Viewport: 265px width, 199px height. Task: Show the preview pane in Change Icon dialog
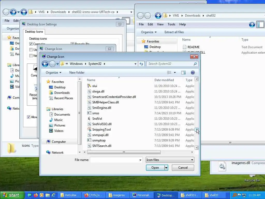click(x=183, y=73)
